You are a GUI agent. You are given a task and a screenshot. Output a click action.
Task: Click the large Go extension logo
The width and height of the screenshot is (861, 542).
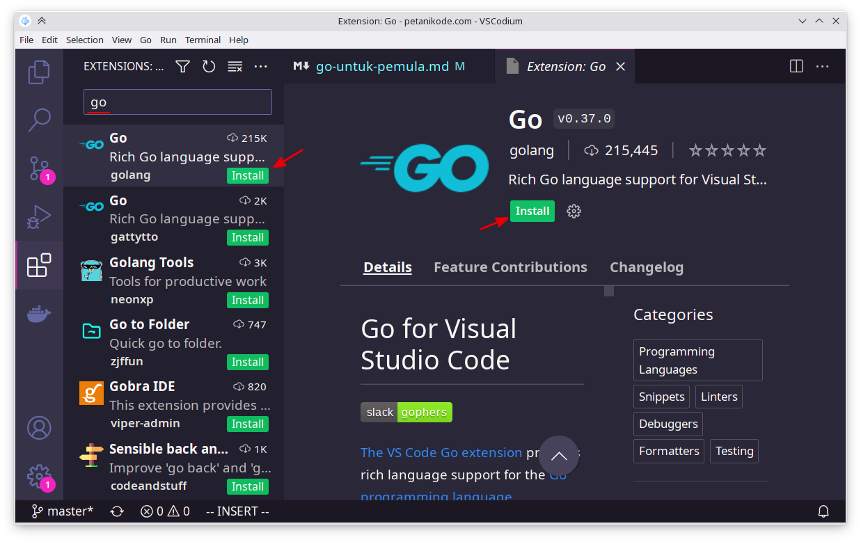coord(425,168)
